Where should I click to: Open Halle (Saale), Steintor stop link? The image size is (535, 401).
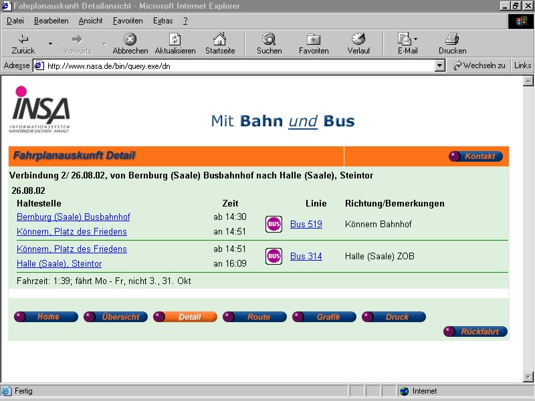59,263
